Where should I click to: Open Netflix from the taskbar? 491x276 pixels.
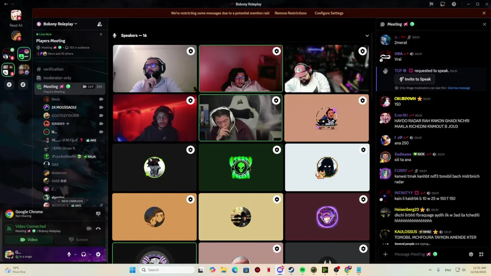(269, 270)
